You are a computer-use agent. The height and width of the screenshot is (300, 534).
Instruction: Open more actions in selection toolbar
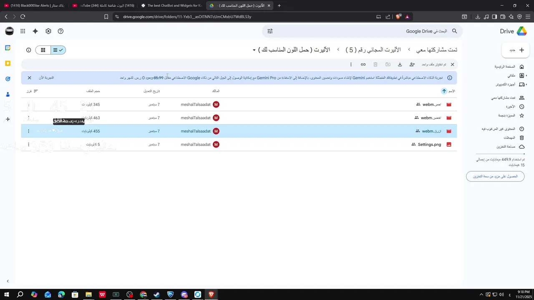click(x=351, y=65)
